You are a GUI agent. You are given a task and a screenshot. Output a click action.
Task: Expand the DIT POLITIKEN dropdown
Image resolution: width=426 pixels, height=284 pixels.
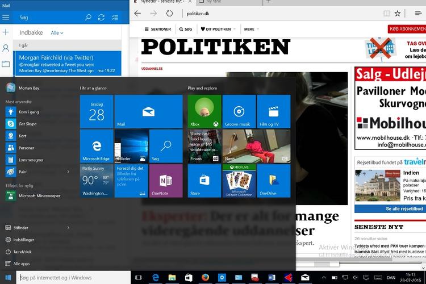point(218,29)
